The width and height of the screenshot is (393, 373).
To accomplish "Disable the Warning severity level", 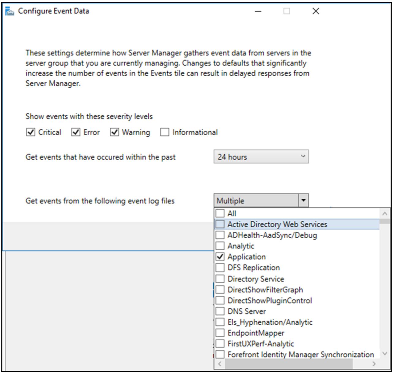I will (114, 132).
